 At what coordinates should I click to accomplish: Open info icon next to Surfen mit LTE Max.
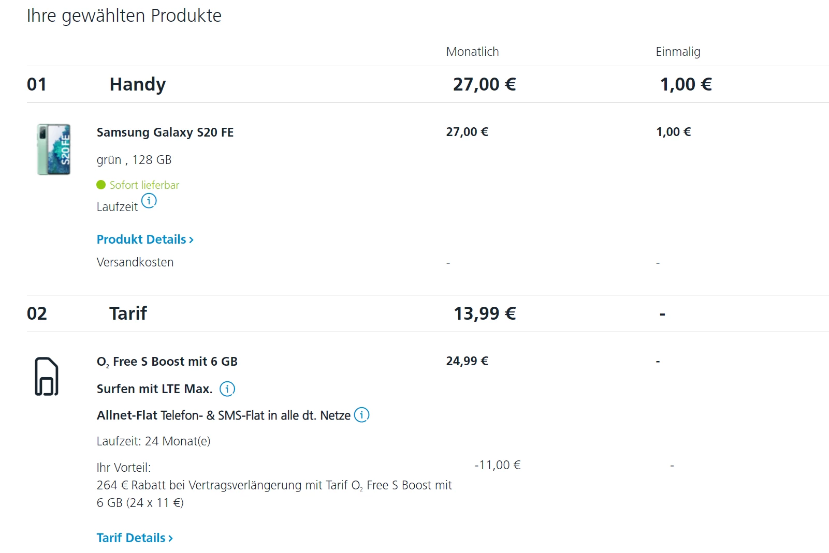(x=227, y=388)
